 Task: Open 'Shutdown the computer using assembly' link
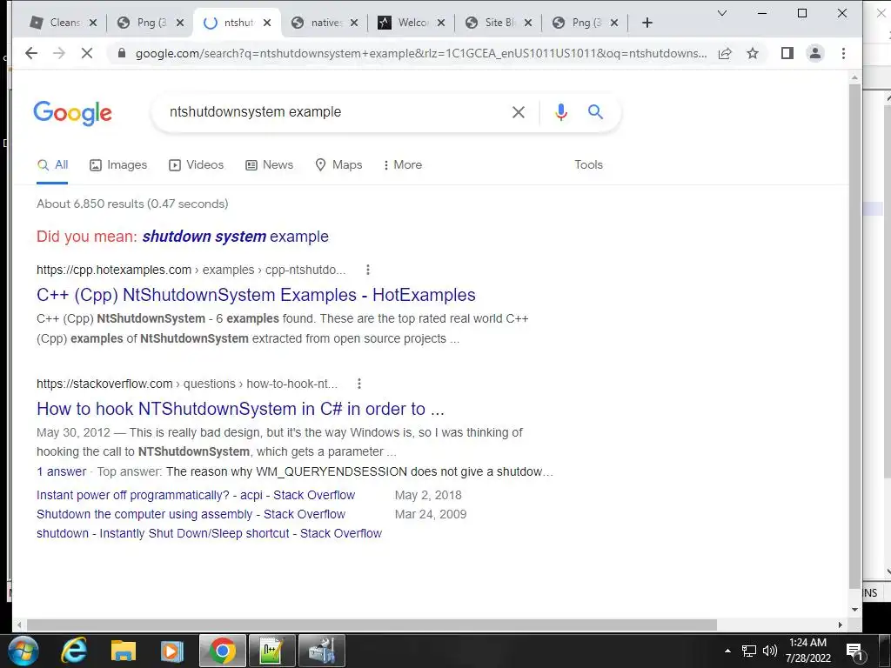tap(191, 515)
